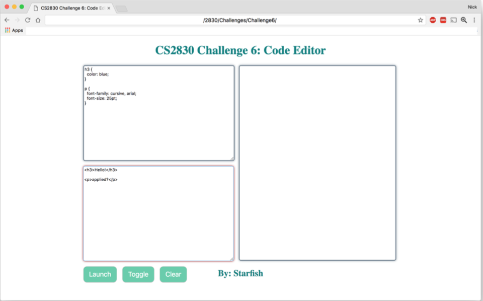
Task: Open the Apps grid shortcut
Action: 14,30
